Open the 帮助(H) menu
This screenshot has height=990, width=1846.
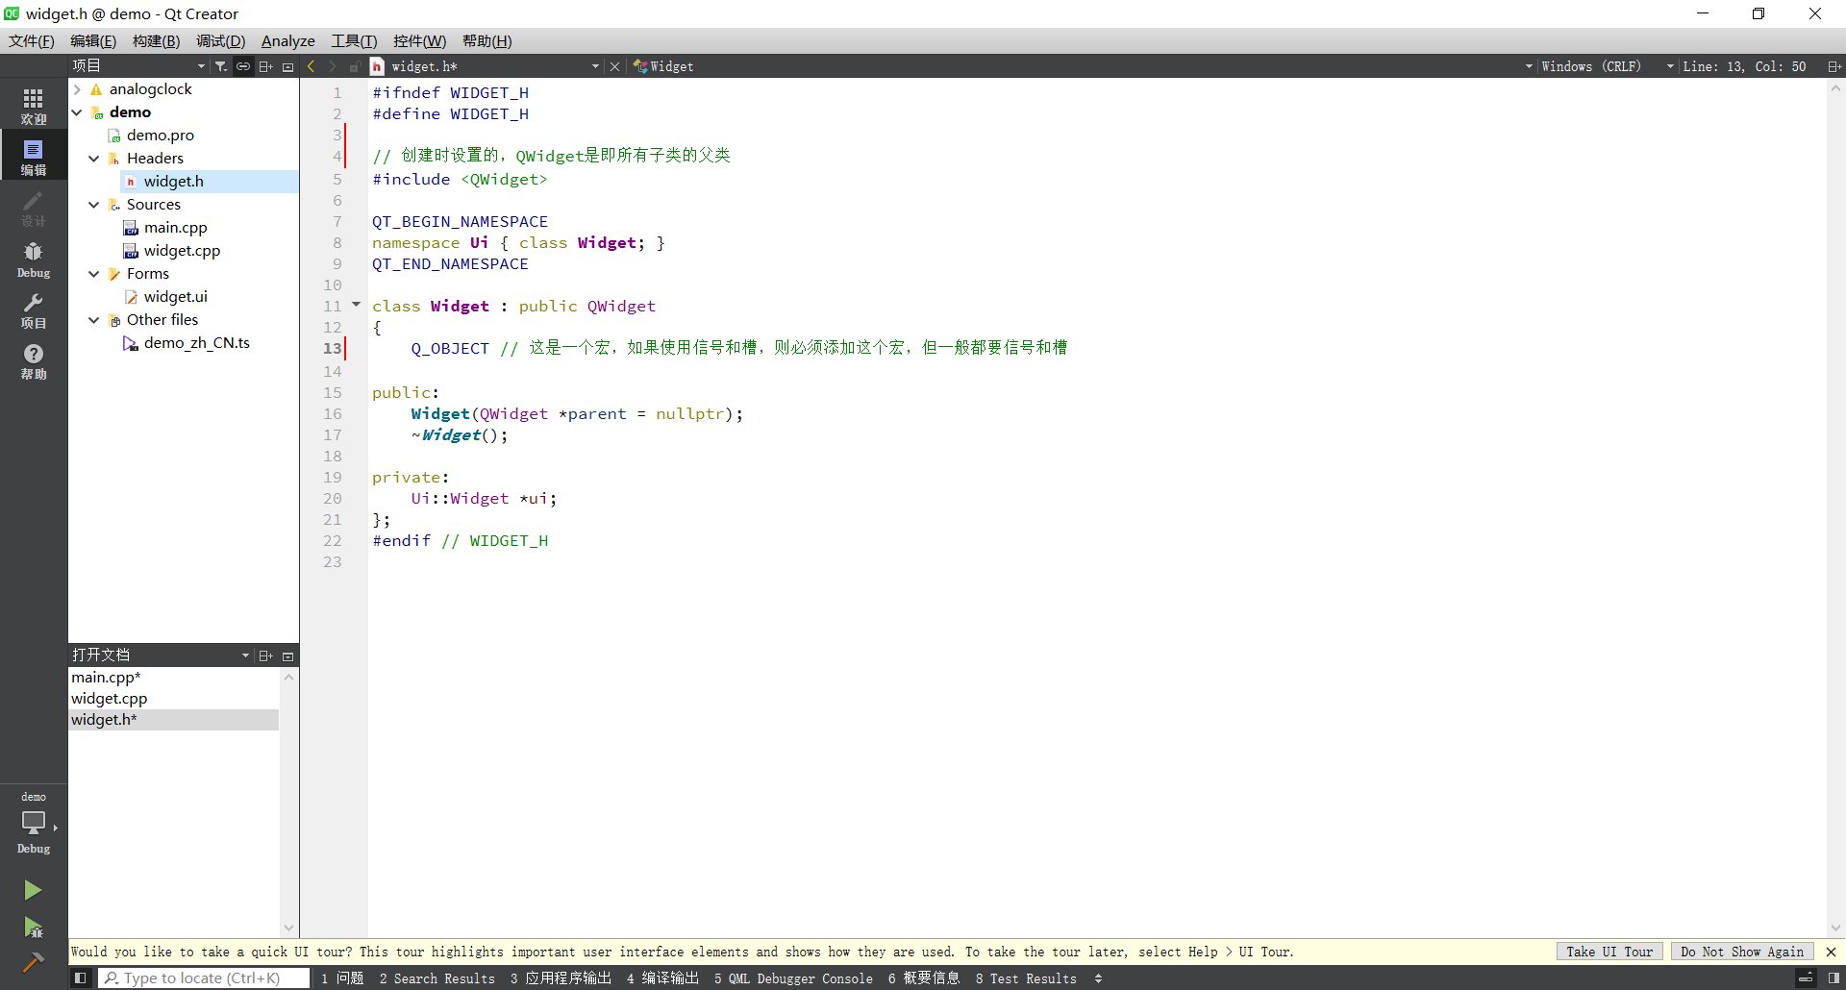486,40
